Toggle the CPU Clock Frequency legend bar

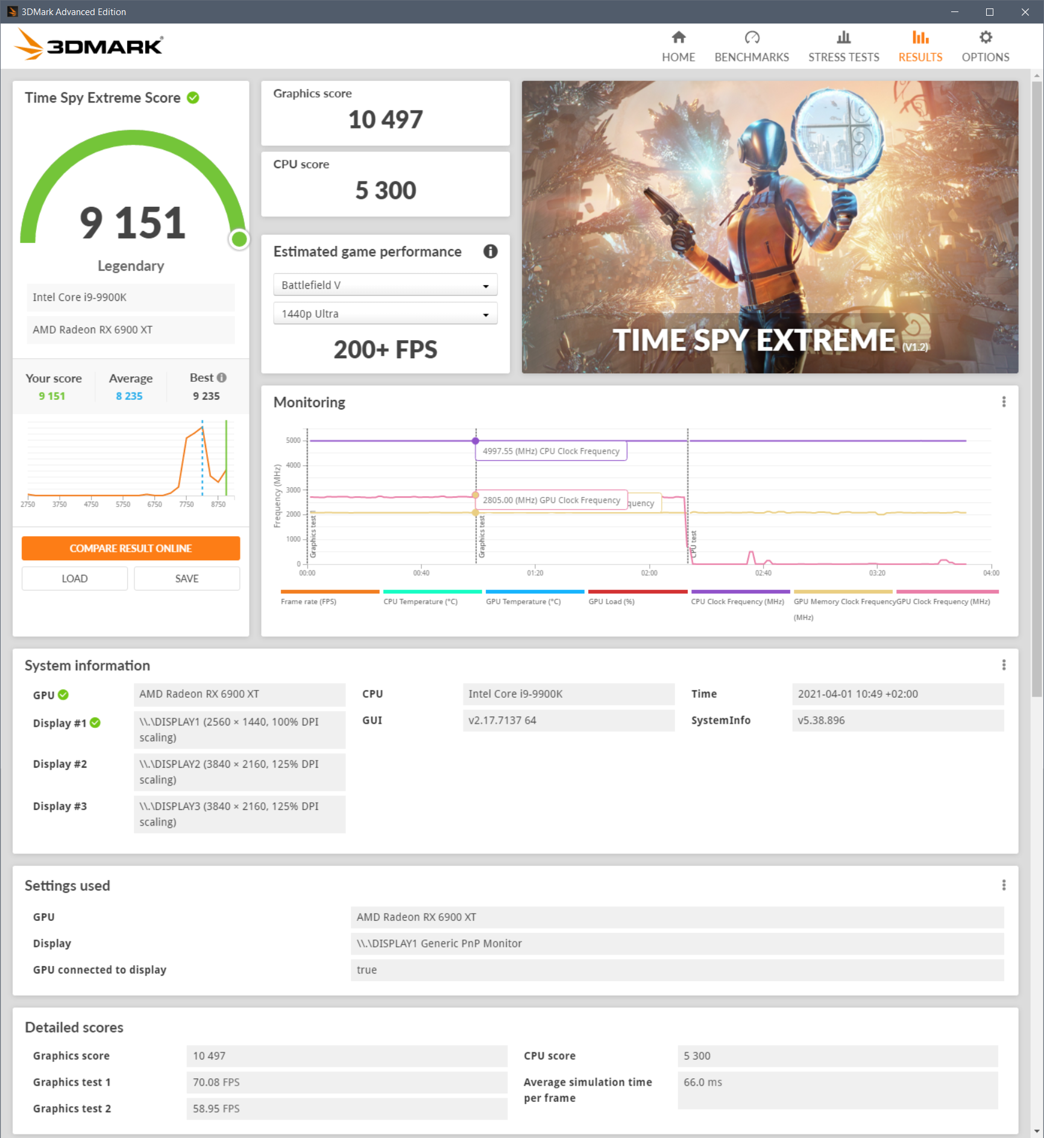coord(740,592)
